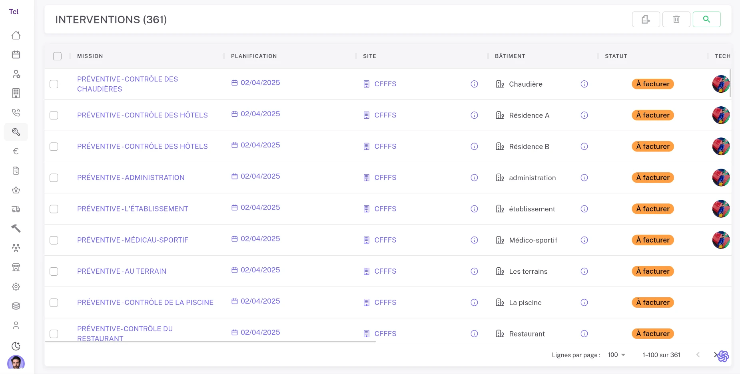Open the home icon in sidebar
740x374 pixels.
click(x=16, y=35)
